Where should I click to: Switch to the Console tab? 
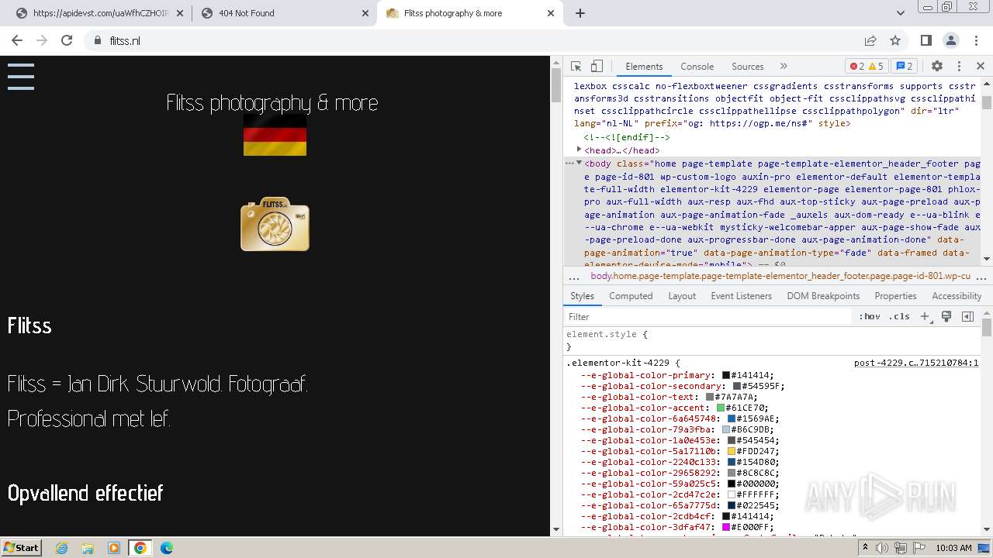[x=697, y=67]
